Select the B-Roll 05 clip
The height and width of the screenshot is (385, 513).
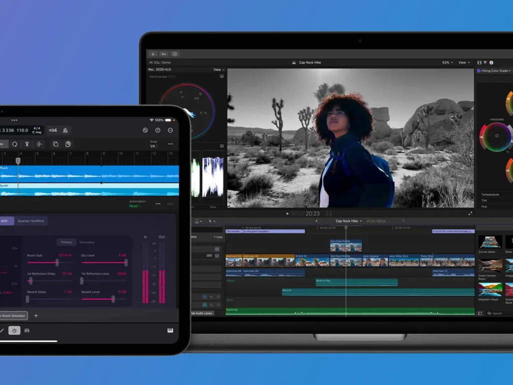pos(312,260)
